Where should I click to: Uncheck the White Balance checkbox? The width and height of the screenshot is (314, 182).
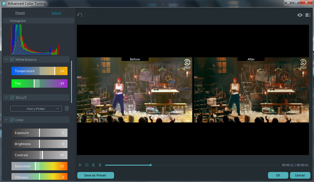pos(12,59)
